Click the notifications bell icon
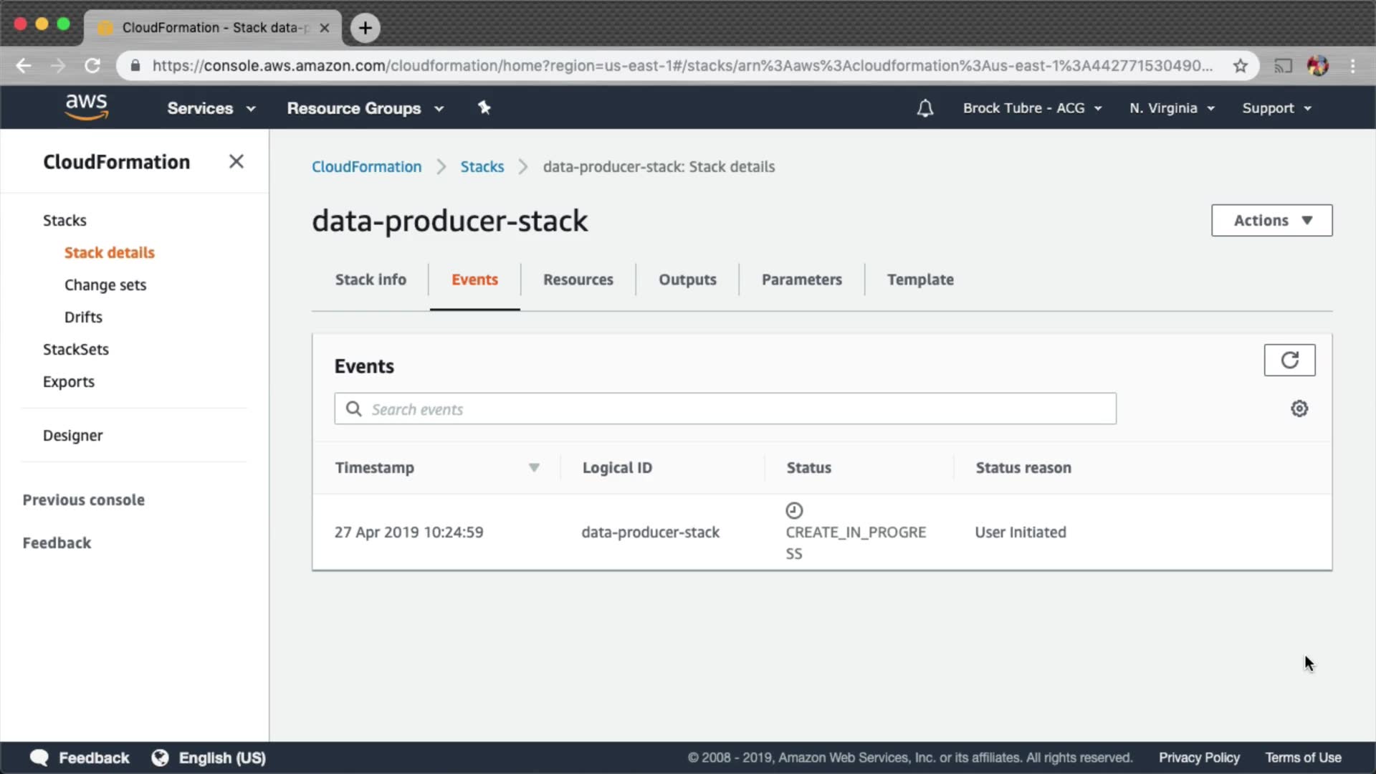 click(x=925, y=108)
